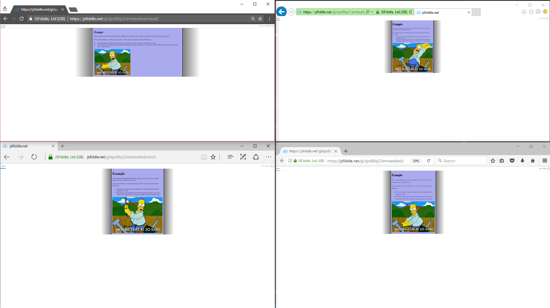Screen dimensions: 550x308
Task: Click the Internet Explorer Home icon
Action: (524, 12)
